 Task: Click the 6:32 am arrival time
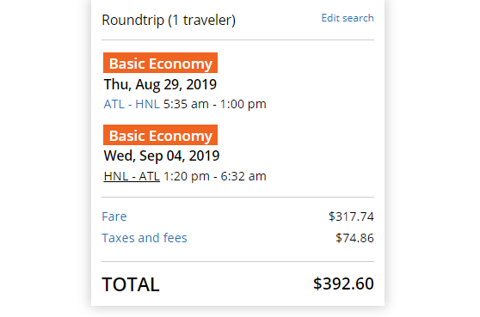click(243, 176)
